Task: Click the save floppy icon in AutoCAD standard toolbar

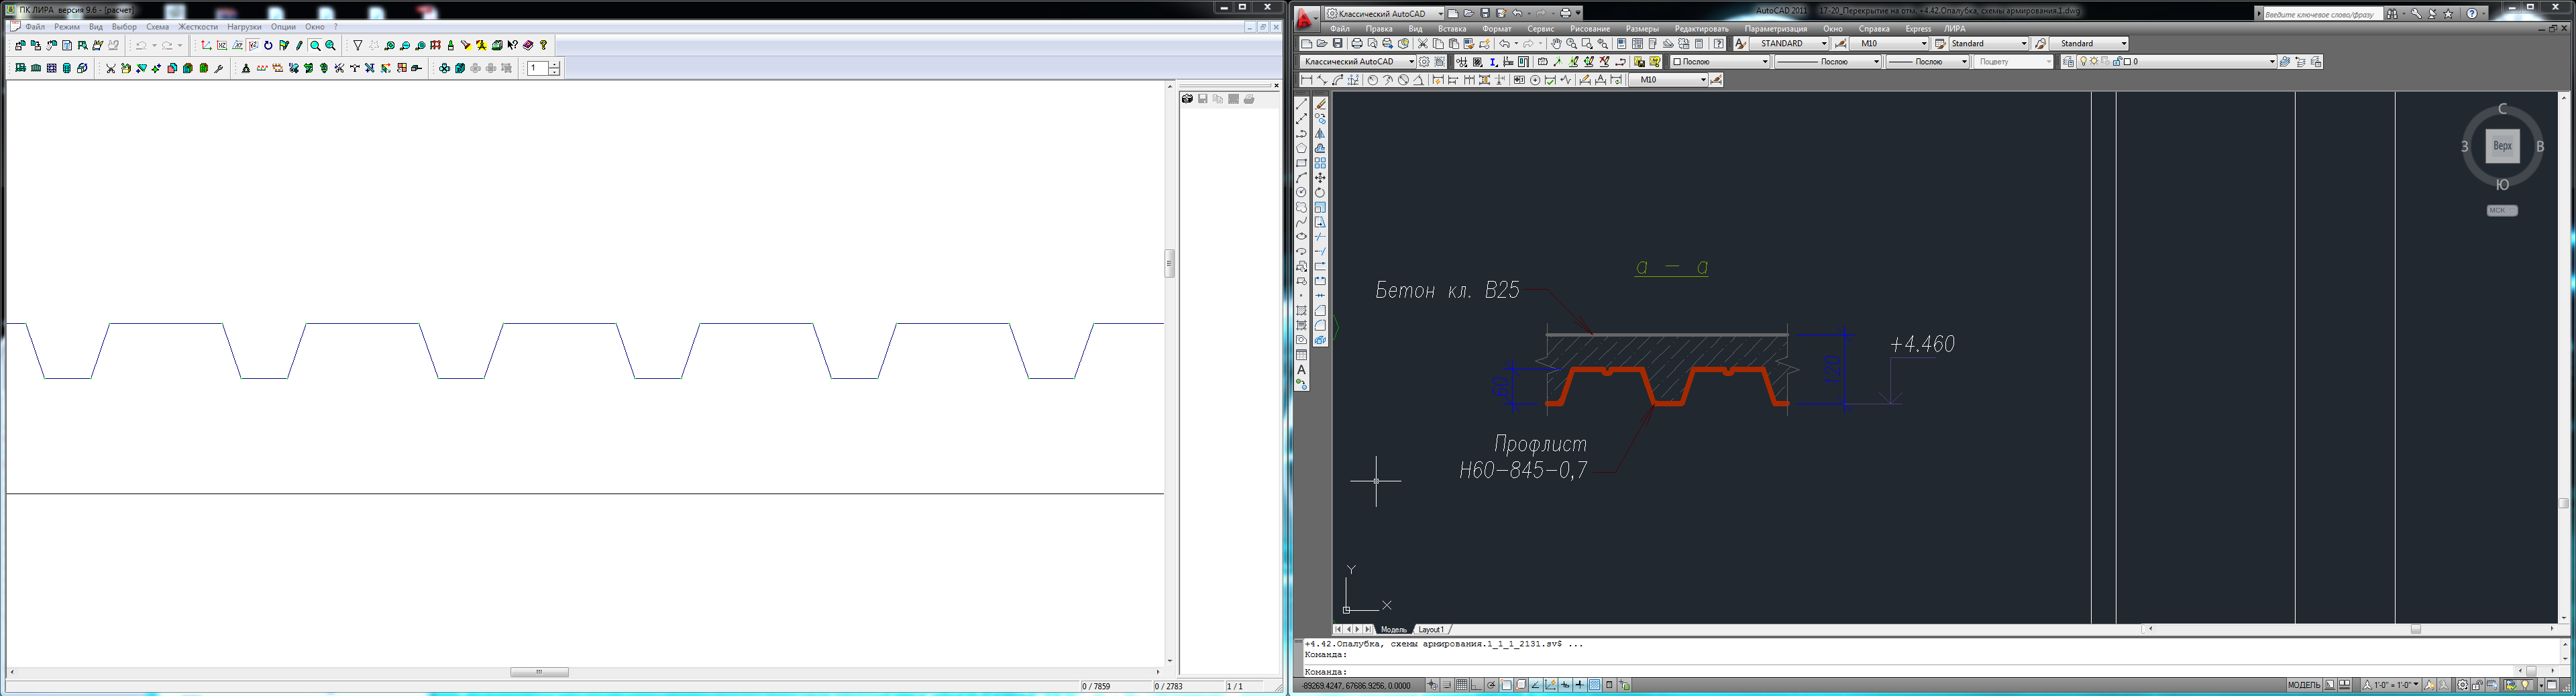Action: (x=1338, y=43)
